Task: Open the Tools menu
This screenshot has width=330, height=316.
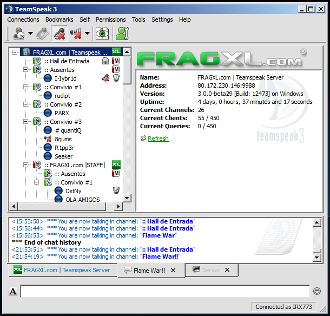Action: [x=138, y=19]
